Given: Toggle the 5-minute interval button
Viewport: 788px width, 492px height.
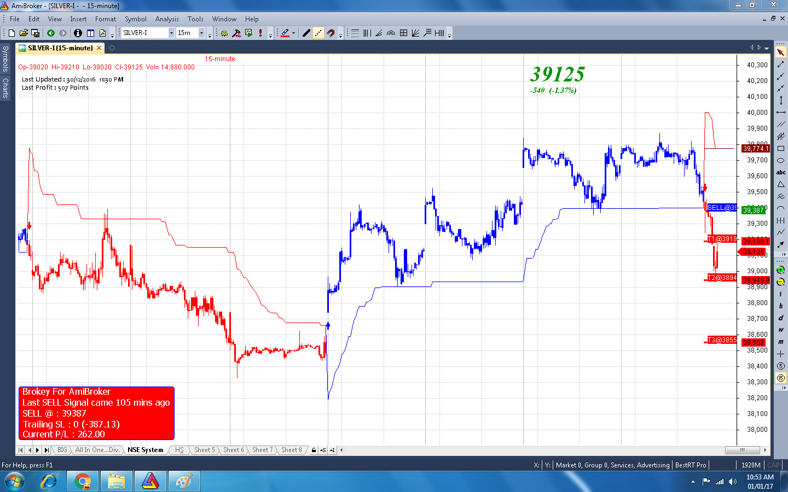Looking at the screenshot, I should [x=781, y=366].
